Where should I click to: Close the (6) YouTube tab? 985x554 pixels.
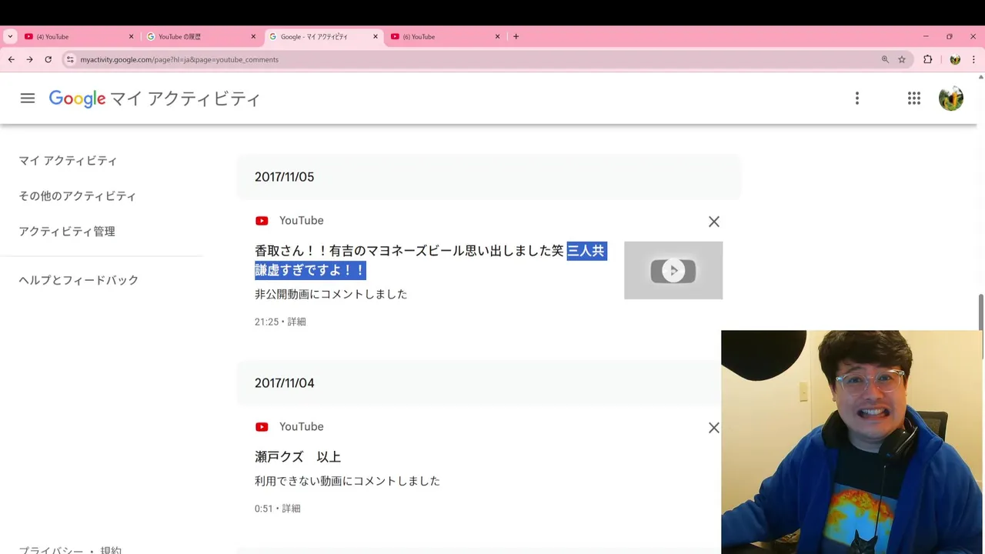point(497,36)
